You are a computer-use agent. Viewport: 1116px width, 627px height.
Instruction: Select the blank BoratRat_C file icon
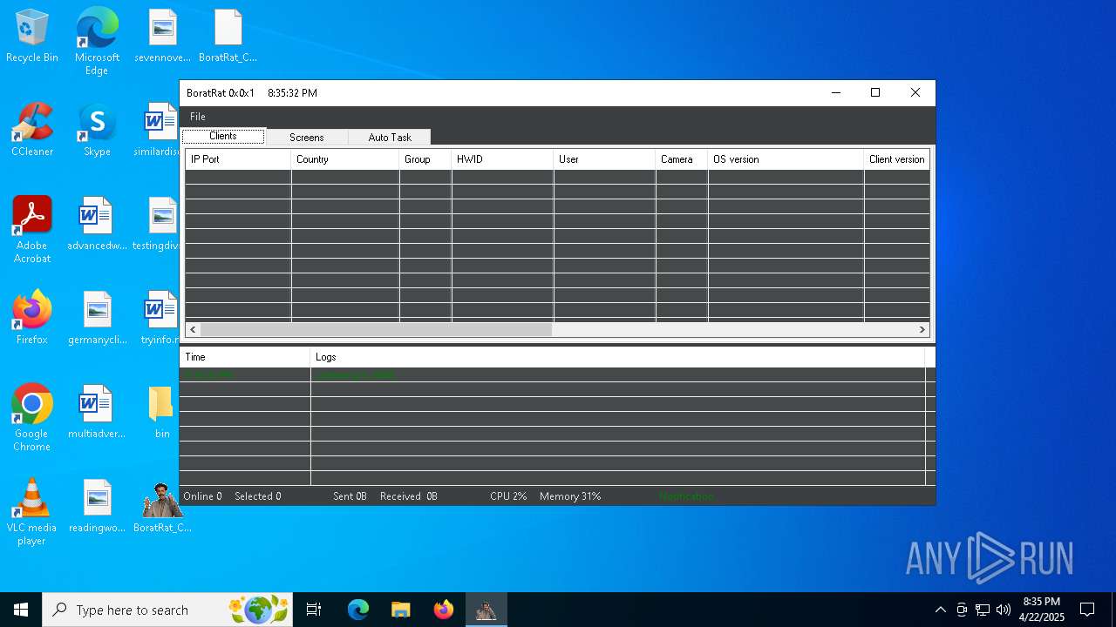[228, 37]
